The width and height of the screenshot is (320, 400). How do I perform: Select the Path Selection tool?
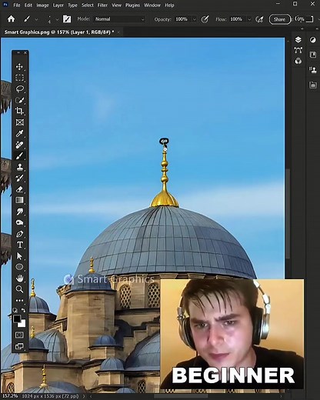19,256
